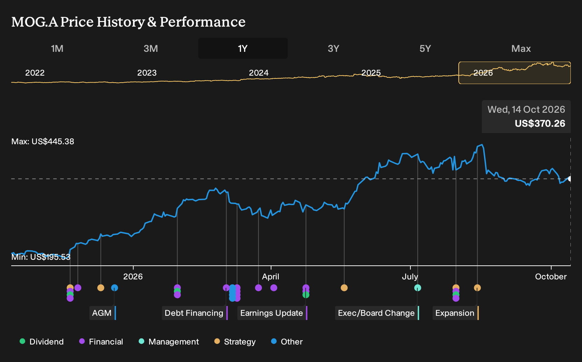Click the purple Financial dot just left of April tick
The height and width of the screenshot is (362, 582).
tap(258, 288)
